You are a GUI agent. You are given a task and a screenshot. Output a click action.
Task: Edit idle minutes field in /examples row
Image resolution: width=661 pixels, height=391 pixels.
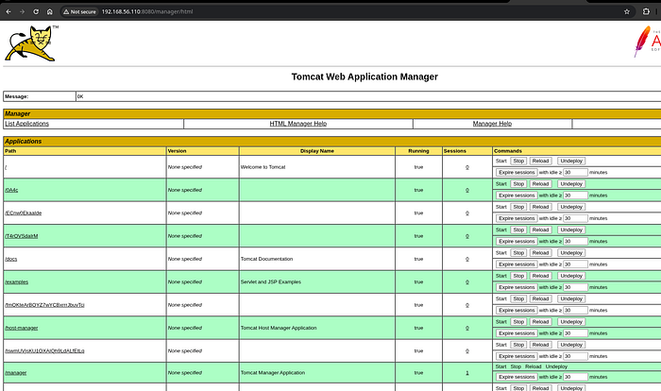click(575, 287)
